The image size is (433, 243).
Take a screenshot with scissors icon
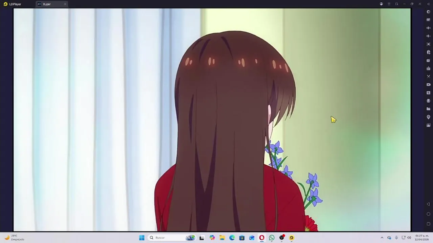point(428,77)
